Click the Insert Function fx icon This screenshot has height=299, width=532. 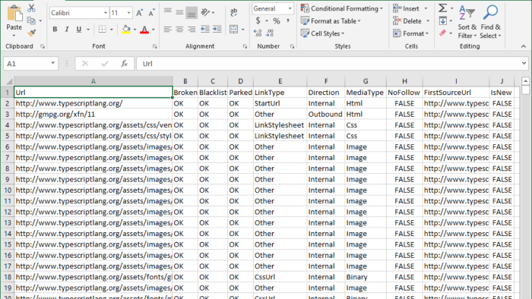[124, 64]
